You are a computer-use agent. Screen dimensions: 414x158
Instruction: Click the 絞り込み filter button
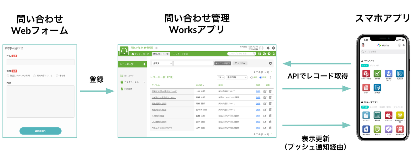240,63
